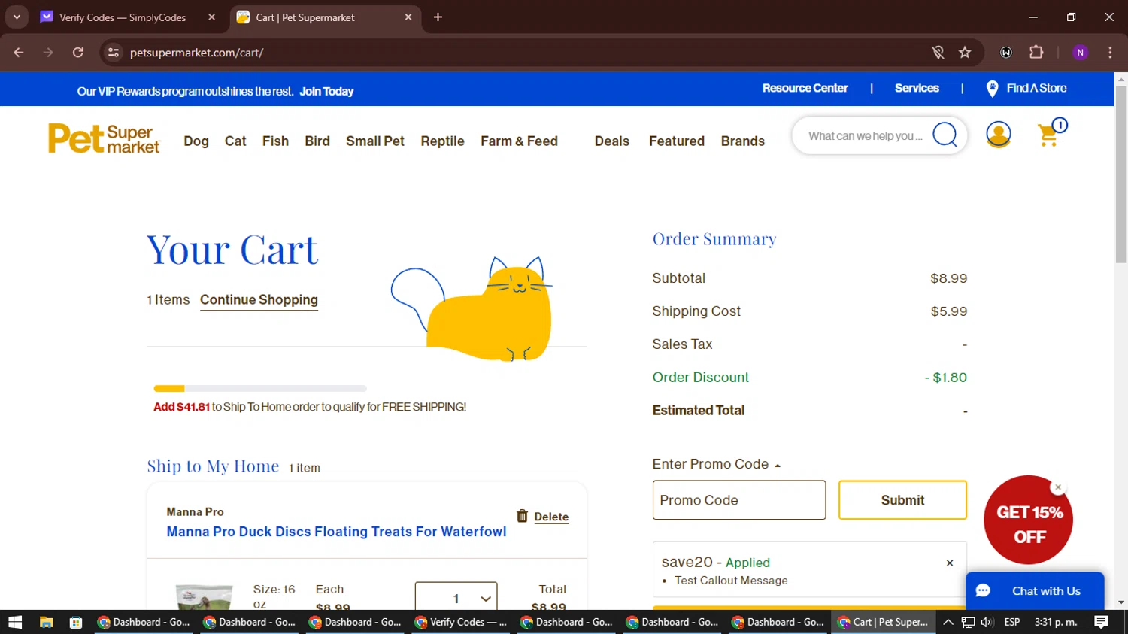Click the search magnifier icon
1128x634 pixels.
click(945, 135)
